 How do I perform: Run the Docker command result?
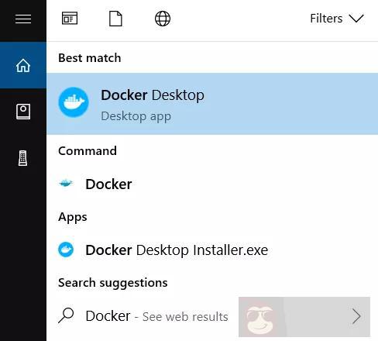coord(212,184)
